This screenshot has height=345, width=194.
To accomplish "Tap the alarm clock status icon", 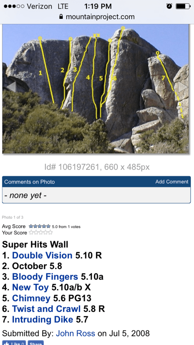I will [x=169, y=6].
